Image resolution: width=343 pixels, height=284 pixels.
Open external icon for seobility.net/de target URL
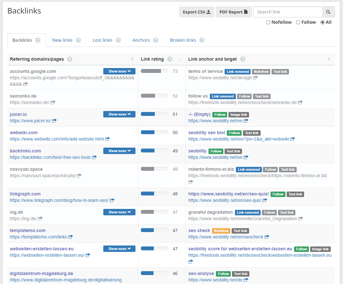(246, 280)
